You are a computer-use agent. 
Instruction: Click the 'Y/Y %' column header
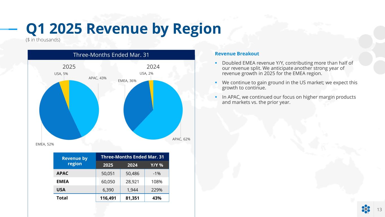tap(157, 165)
